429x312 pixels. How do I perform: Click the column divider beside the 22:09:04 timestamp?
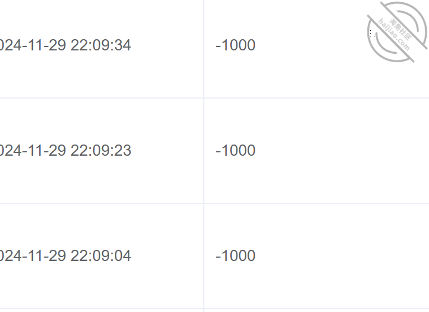pyautogui.click(x=204, y=256)
